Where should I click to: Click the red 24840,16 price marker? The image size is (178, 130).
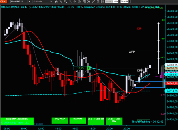pyautogui.click(x=171, y=83)
